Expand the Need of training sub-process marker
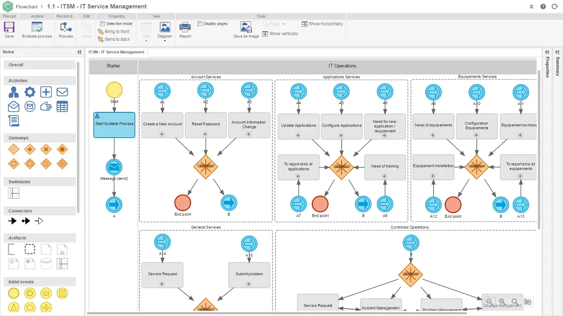 click(385, 176)
